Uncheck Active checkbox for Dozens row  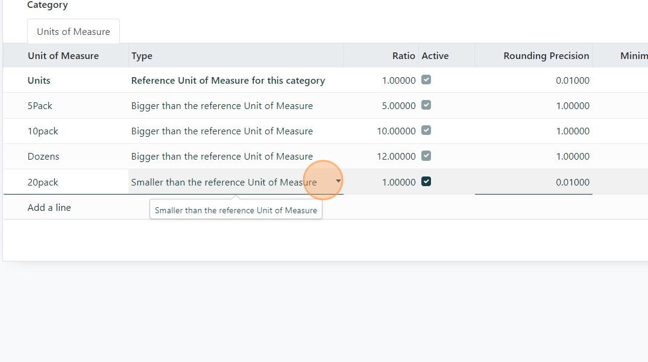point(426,155)
